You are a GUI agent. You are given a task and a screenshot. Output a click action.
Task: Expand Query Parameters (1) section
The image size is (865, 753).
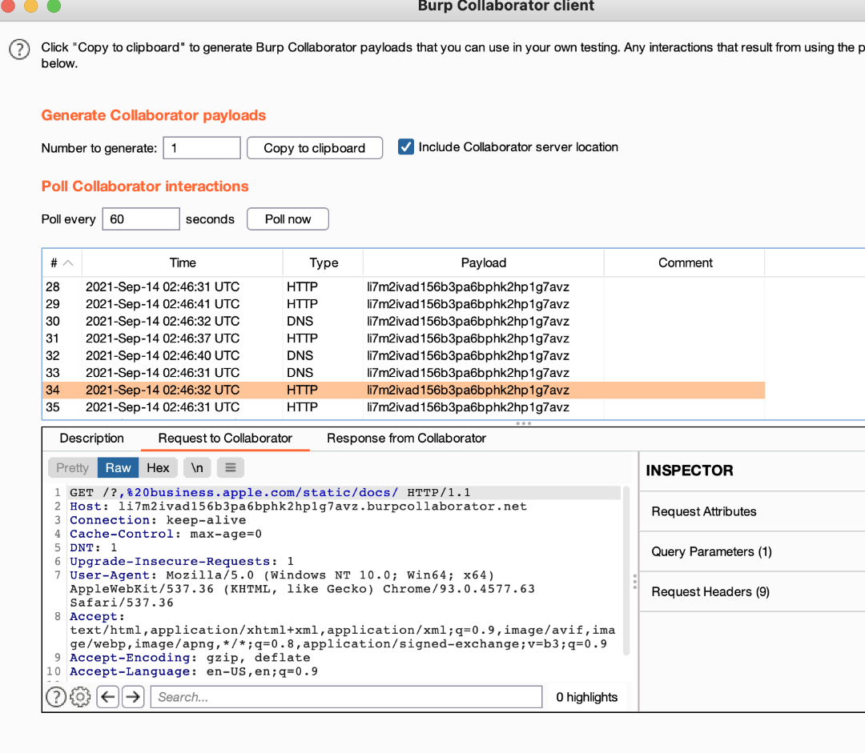752,552
